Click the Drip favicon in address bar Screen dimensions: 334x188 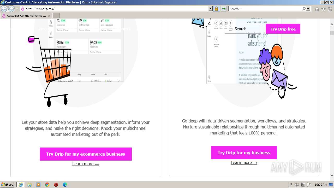[x=22, y=9]
